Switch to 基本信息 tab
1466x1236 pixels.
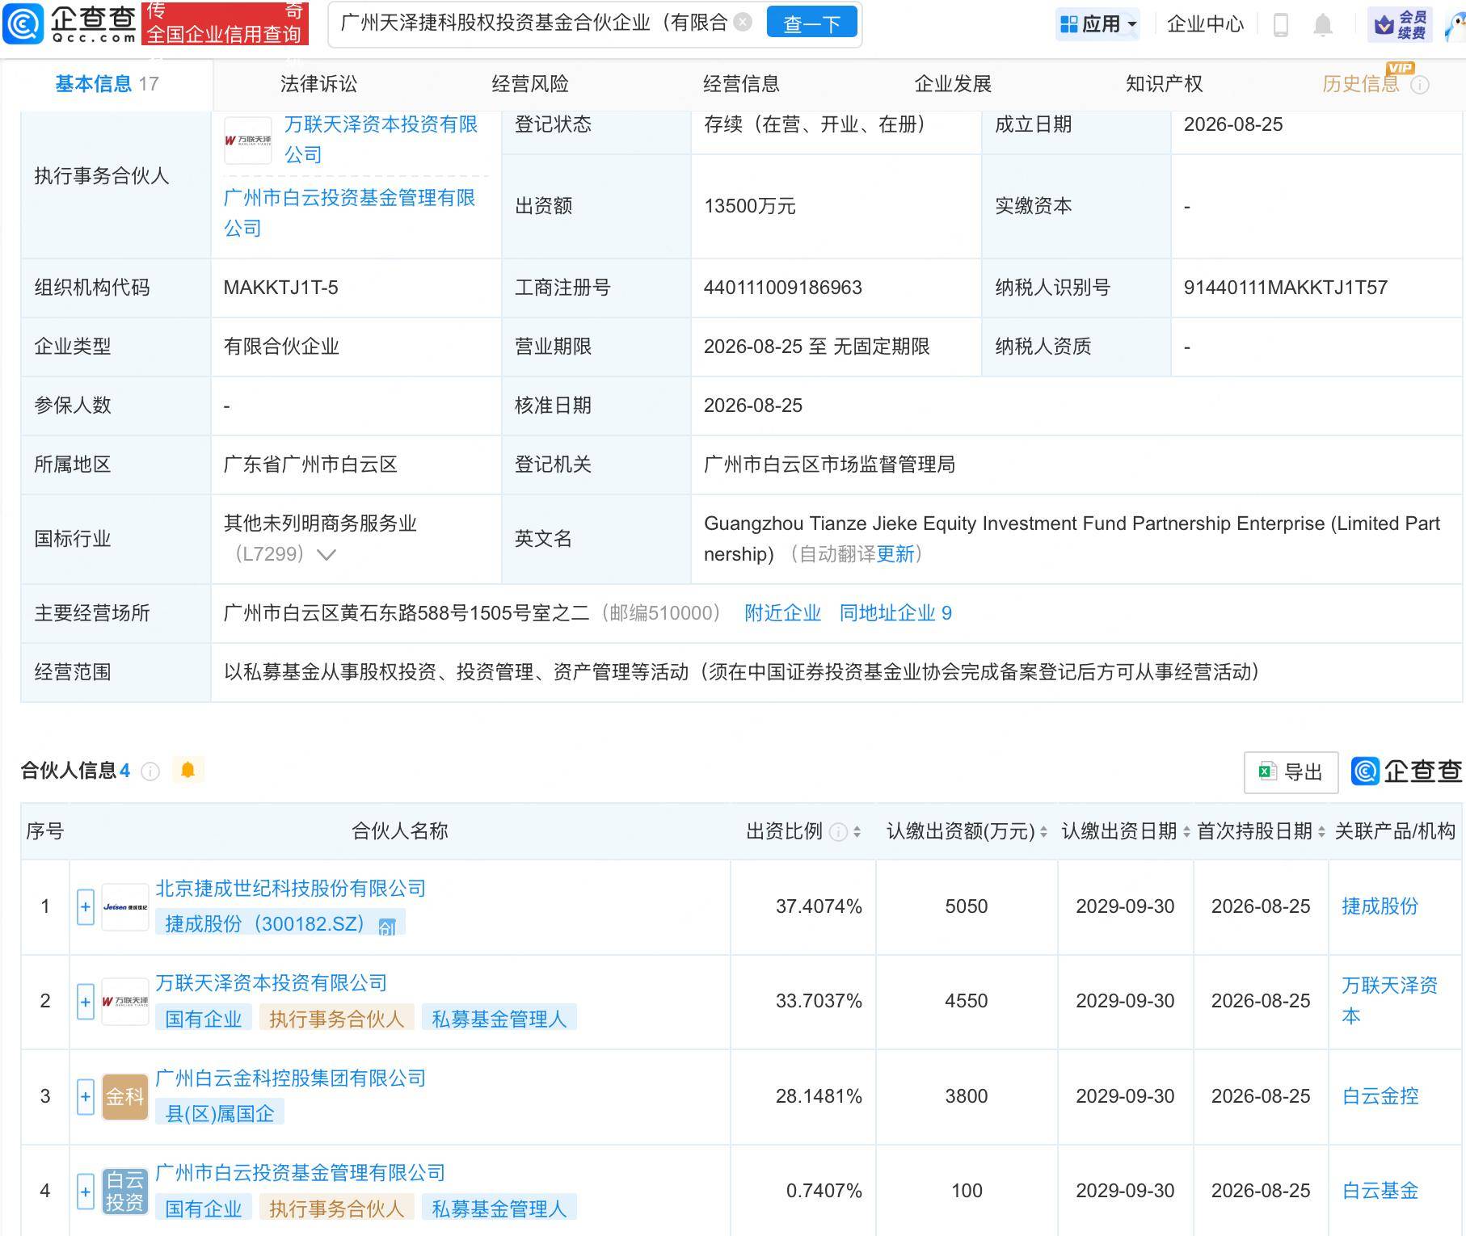coord(107,84)
